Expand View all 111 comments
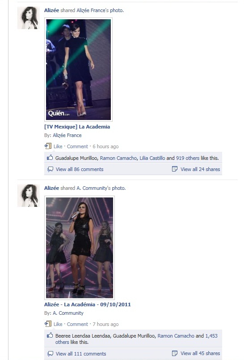The width and height of the screenshot is (244, 360). point(81,354)
